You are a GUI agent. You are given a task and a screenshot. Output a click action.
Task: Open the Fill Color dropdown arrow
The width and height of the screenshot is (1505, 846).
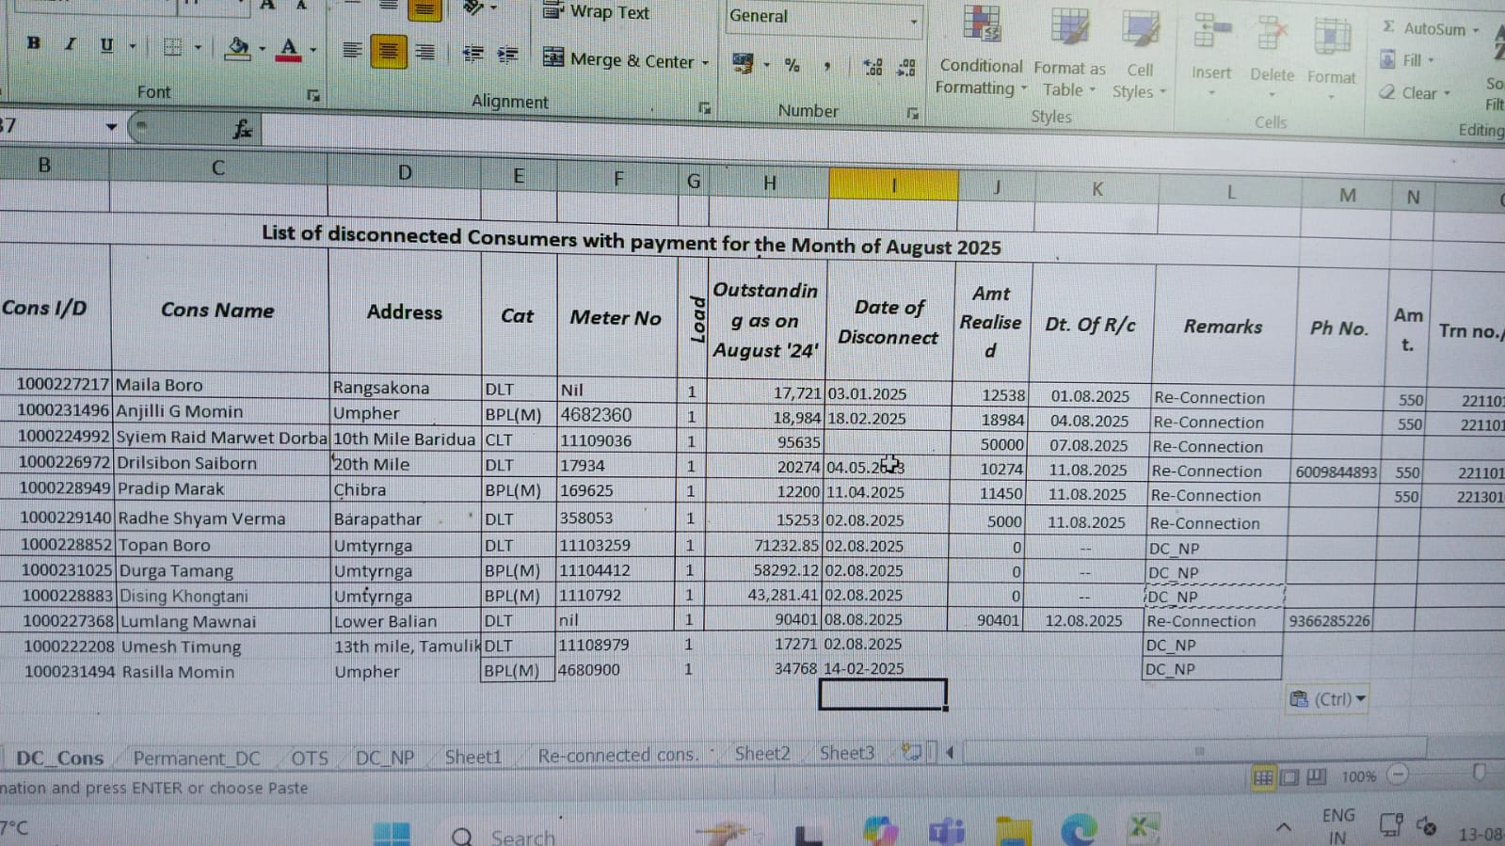pyautogui.click(x=262, y=49)
